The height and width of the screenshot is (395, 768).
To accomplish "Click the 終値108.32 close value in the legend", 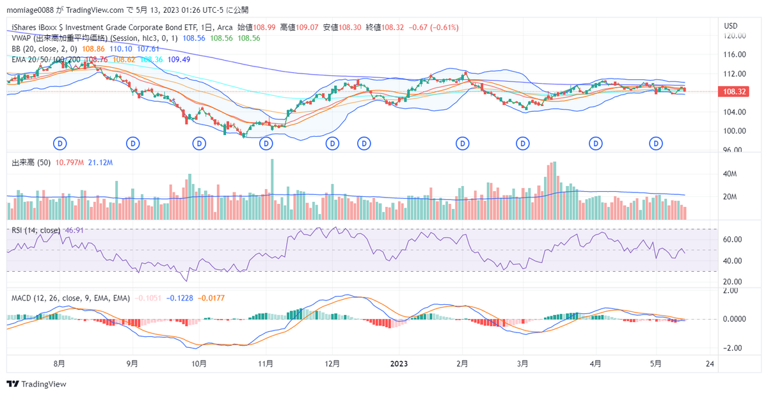I will tap(385, 27).
